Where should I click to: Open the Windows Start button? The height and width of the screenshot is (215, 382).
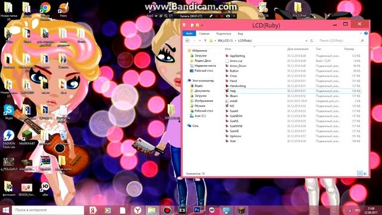tap(5, 210)
